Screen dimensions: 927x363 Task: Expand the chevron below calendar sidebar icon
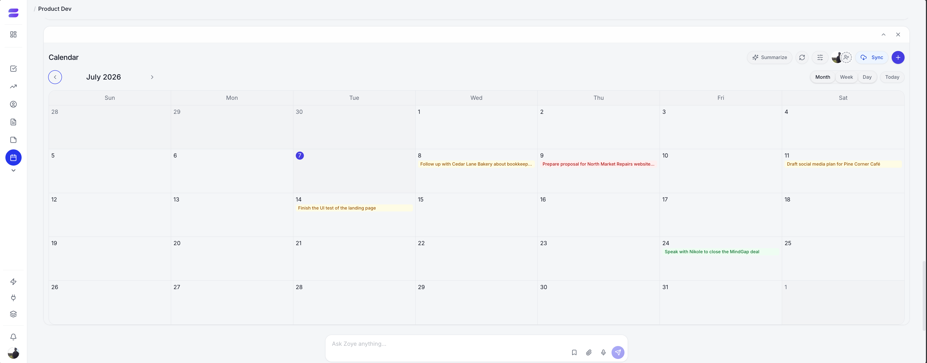coord(13,170)
